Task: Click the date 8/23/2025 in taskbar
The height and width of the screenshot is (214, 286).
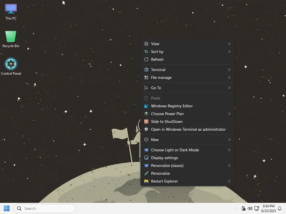Action: tap(268, 211)
